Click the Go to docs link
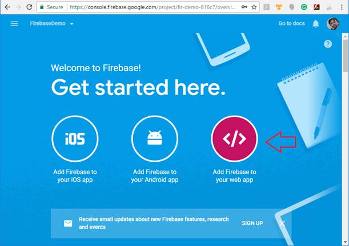Image resolution: width=349 pixels, height=246 pixels. click(291, 23)
